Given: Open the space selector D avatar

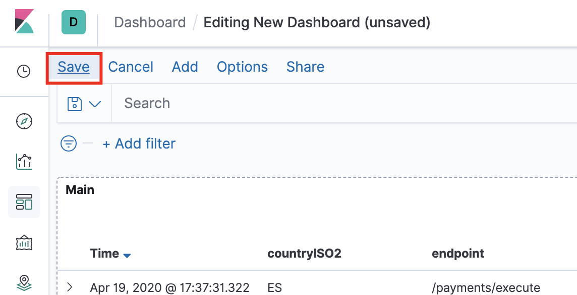Looking at the screenshot, I should pos(74,22).
